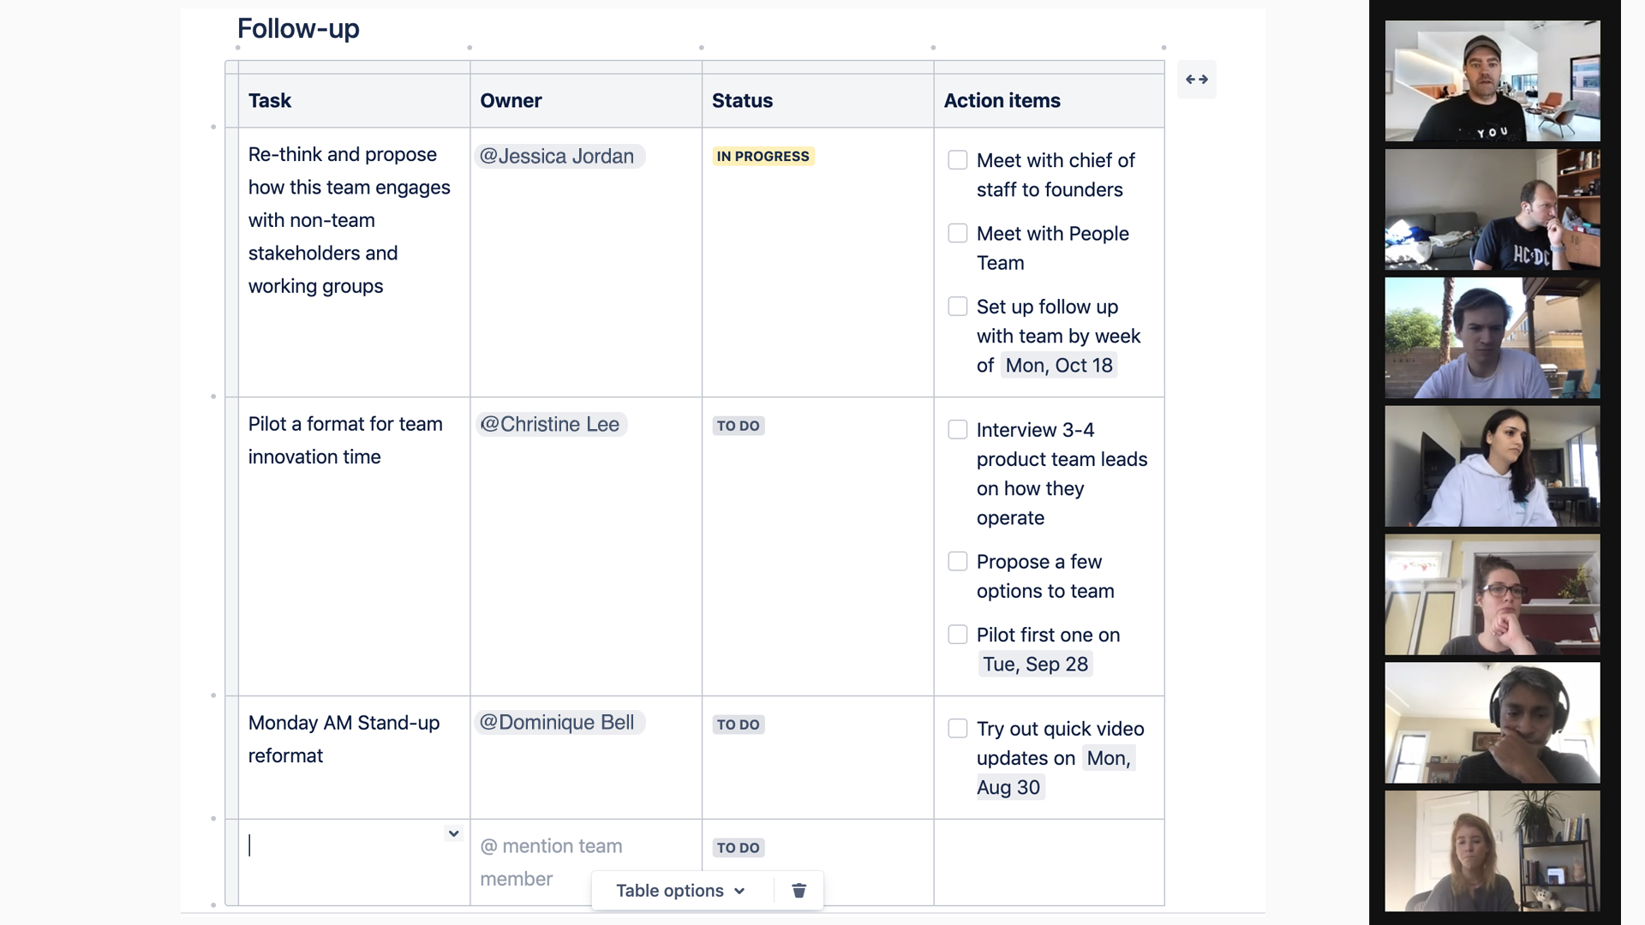Click @Jessica Jordan owner link
This screenshot has width=1645, height=925.
coord(558,155)
